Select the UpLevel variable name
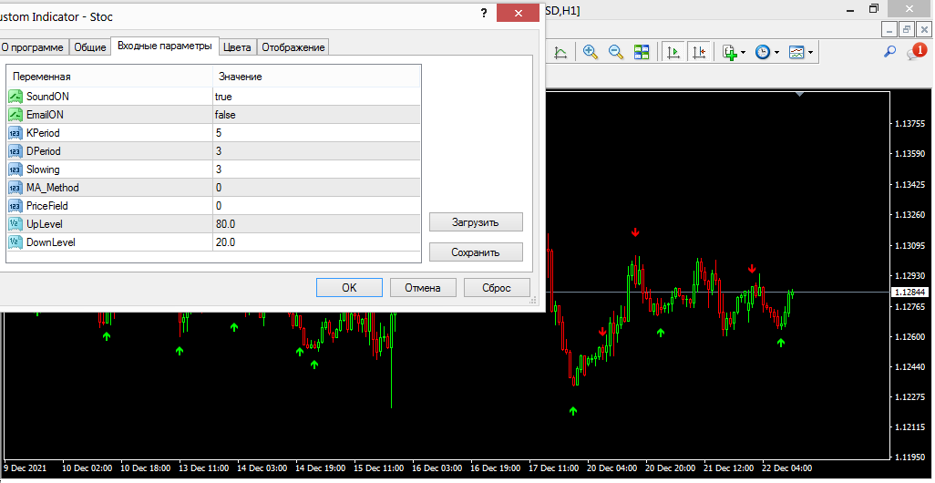The width and height of the screenshot is (935, 483). coord(45,224)
